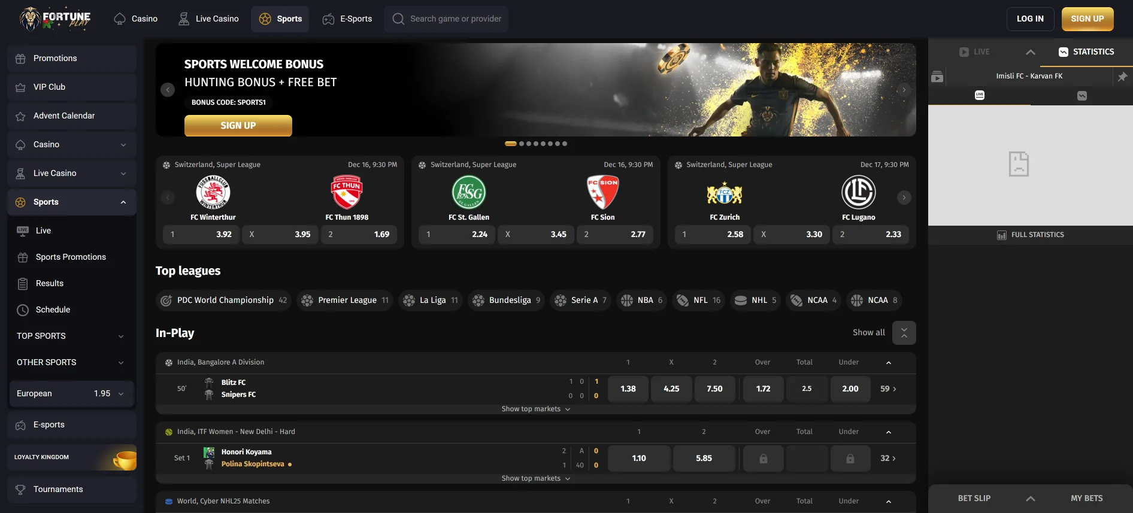1133x513 pixels.
Task: Collapse World Cyber NHL25 Matches group
Action: pyautogui.click(x=889, y=502)
